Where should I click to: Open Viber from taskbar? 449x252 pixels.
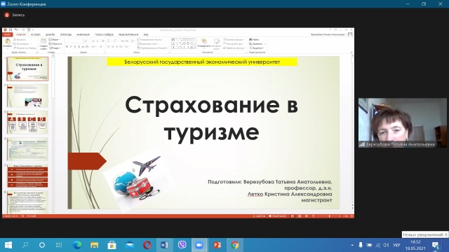pos(182,245)
